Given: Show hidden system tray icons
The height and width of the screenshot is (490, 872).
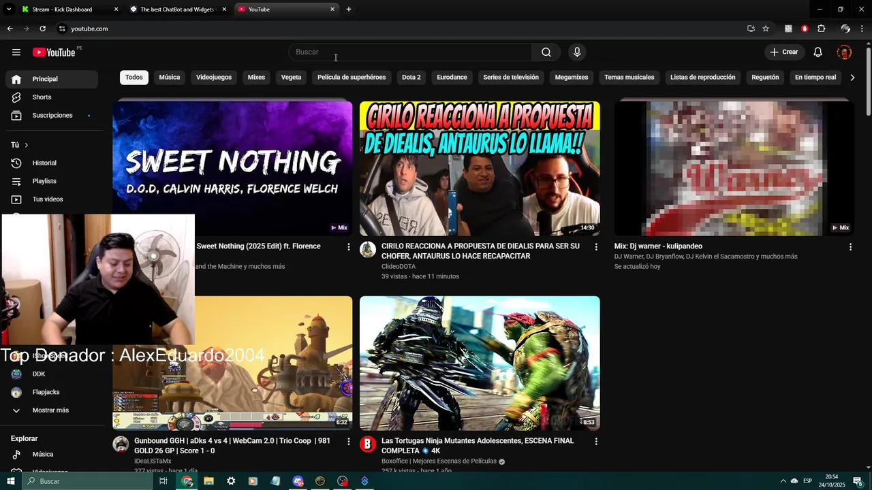Looking at the screenshot, I should click(x=783, y=481).
